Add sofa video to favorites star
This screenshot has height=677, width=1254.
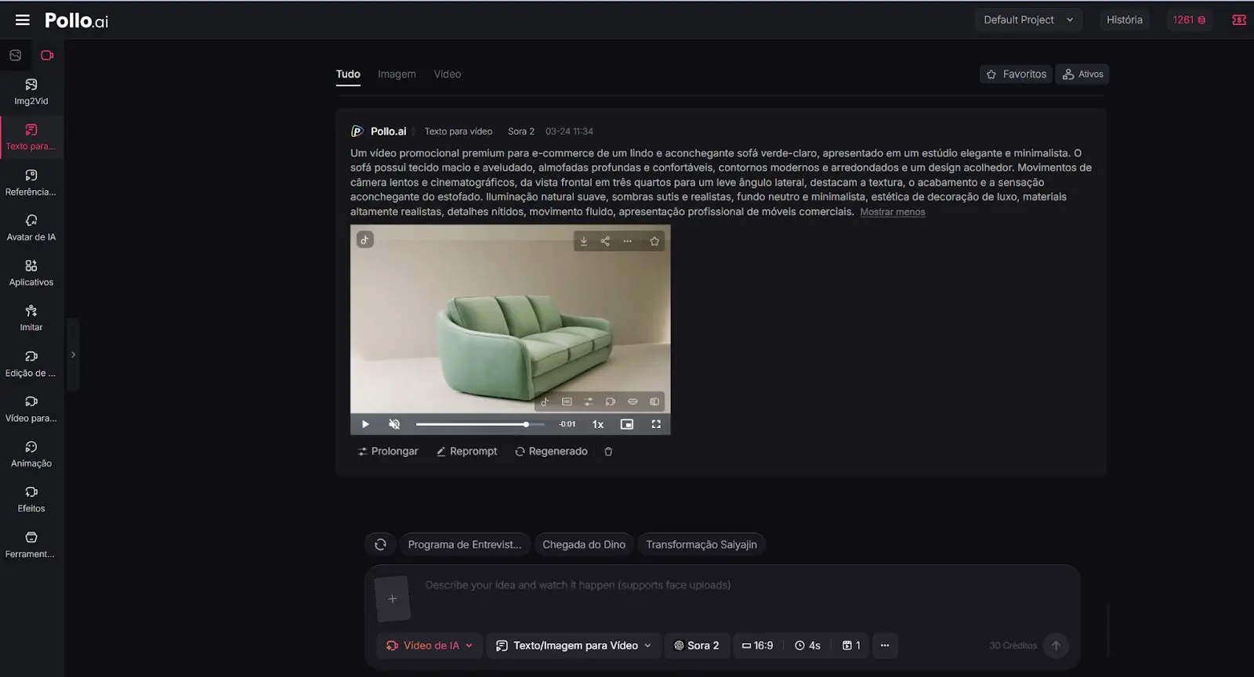coord(654,241)
